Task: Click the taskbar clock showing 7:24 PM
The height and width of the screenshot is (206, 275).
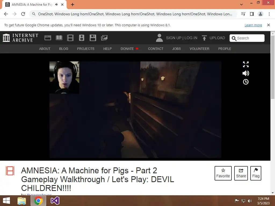Action: click(x=263, y=201)
